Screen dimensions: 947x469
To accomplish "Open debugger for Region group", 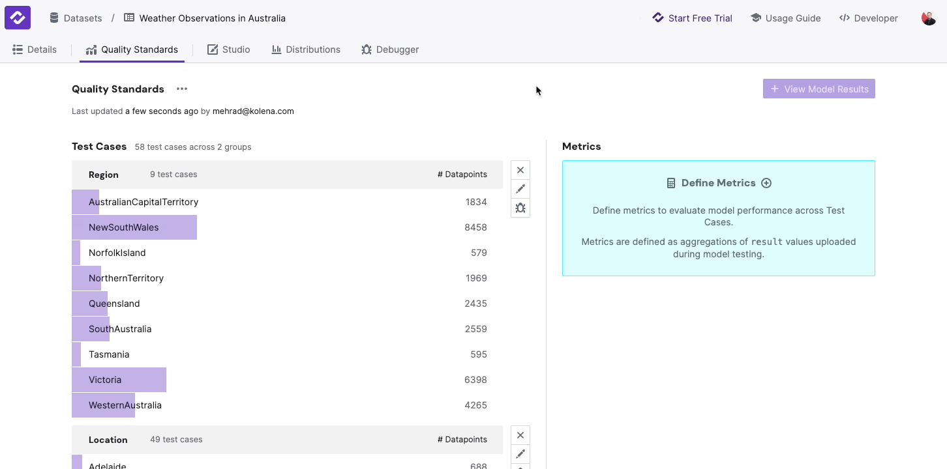I will [520, 208].
